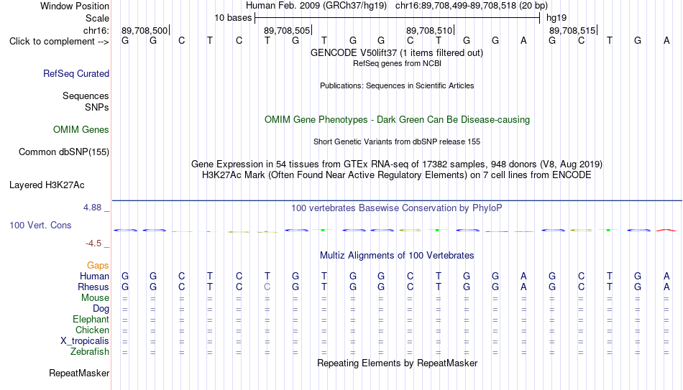This screenshot has width=683, height=390.
Task: Select the Chicken species row label
Action: pos(92,330)
